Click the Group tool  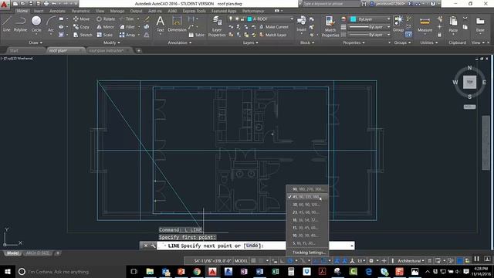click(398, 24)
